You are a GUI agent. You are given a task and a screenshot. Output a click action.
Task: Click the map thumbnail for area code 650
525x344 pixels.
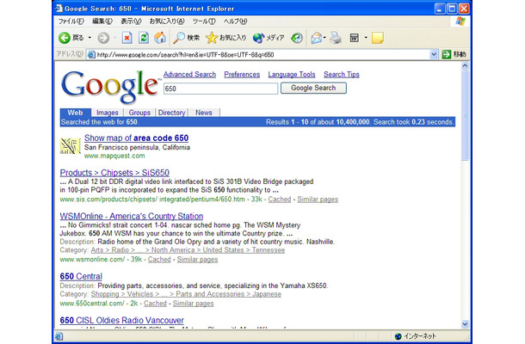coord(70,146)
